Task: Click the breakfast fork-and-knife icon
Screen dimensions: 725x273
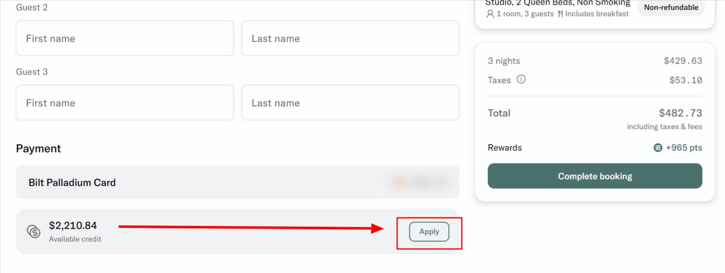Action: 561,14
